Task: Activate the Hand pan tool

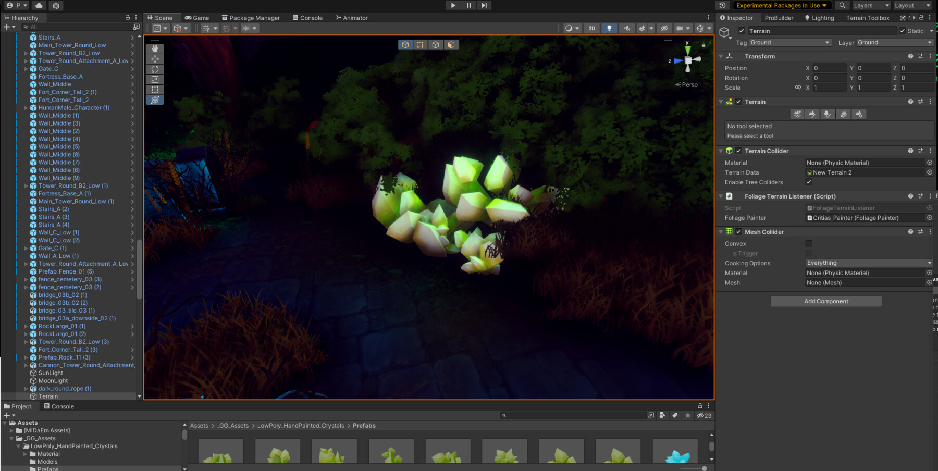Action: click(x=155, y=48)
